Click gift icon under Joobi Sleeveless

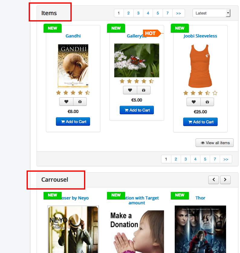[207, 102]
